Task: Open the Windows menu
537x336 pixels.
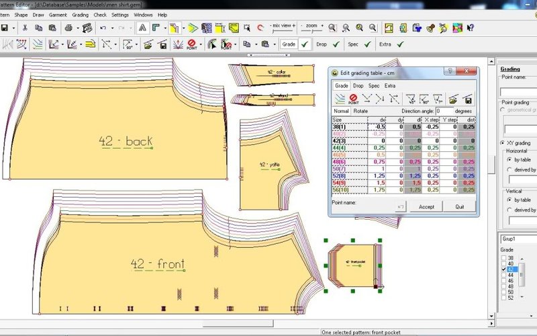Action: tap(143, 15)
